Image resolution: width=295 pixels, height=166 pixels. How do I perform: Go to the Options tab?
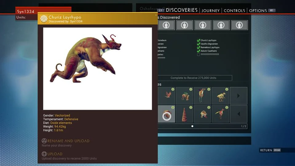coord(258,11)
